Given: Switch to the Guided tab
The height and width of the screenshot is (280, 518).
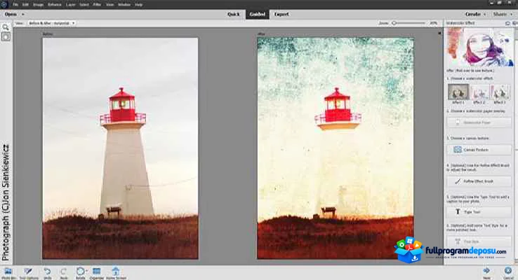Looking at the screenshot, I should [258, 14].
